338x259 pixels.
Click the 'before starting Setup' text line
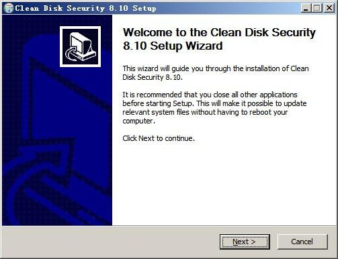click(x=214, y=103)
